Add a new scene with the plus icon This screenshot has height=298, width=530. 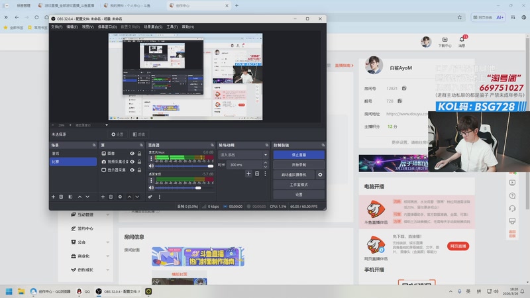click(53, 197)
